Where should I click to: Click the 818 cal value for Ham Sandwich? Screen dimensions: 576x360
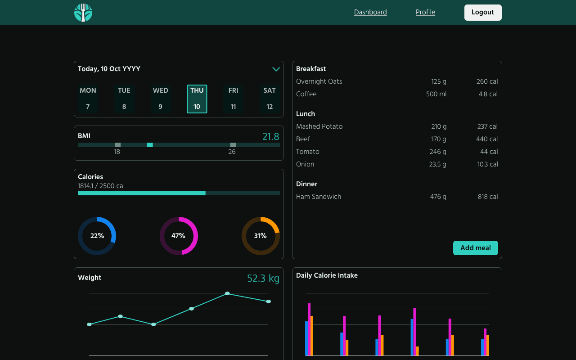click(x=488, y=197)
